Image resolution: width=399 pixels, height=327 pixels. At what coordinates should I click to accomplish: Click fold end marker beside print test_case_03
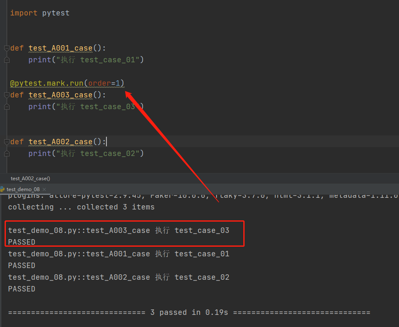(7, 107)
